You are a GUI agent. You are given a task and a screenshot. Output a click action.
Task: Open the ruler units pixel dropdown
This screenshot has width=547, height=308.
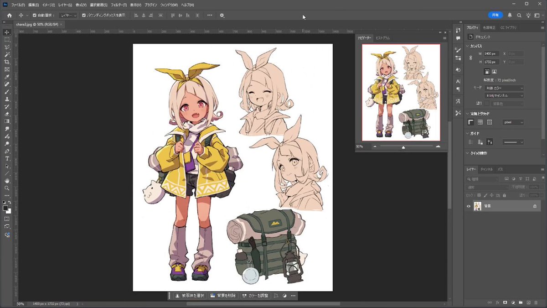click(x=513, y=122)
